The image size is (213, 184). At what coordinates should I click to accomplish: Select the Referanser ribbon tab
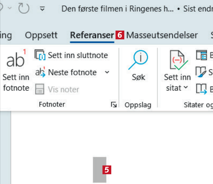tap(92, 35)
